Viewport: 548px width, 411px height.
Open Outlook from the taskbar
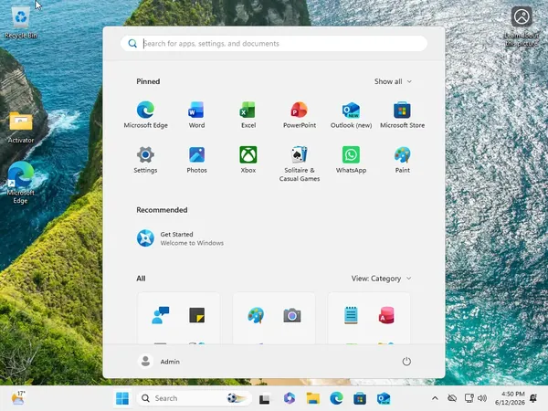tap(384, 398)
